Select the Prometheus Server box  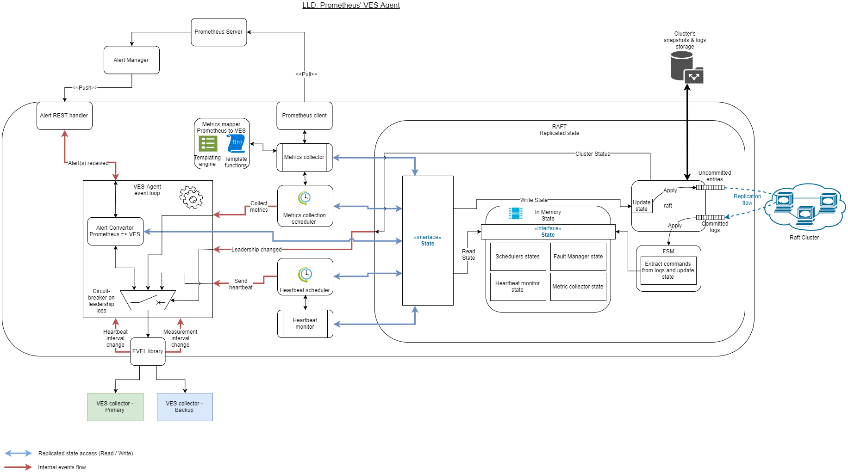(x=219, y=32)
